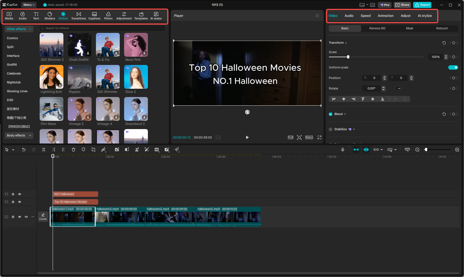The image size is (464, 277).
Task: Open the AI stylize tab
Action: [x=425, y=16]
